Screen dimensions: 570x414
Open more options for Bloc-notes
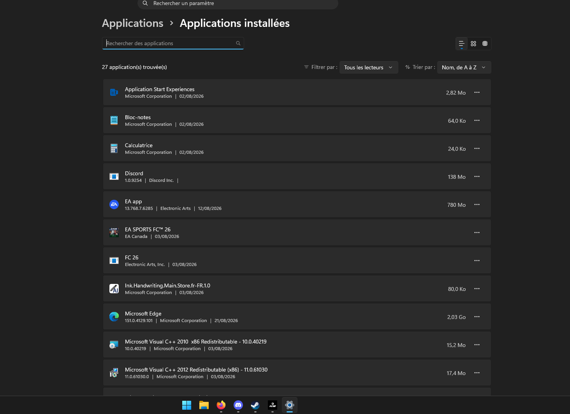(x=477, y=120)
